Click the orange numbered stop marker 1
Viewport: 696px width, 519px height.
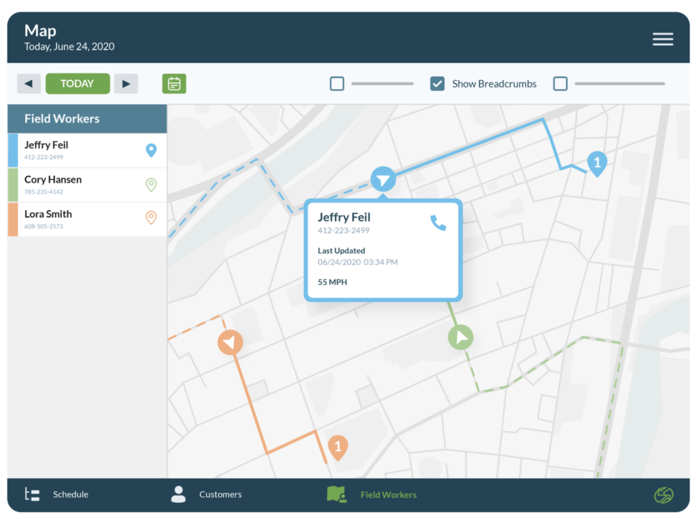click(x=338, y=447)
